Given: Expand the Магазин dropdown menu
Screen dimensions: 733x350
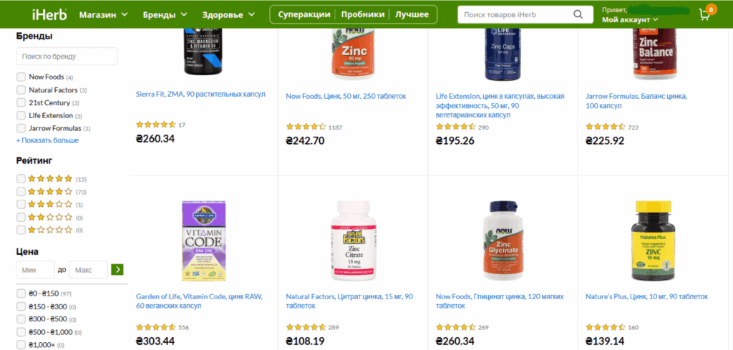Looking at the screenshot, I should [x=103, y=14].
